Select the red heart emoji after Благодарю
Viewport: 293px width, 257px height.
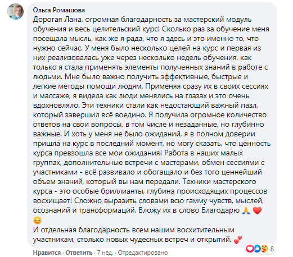click(257, 210)
